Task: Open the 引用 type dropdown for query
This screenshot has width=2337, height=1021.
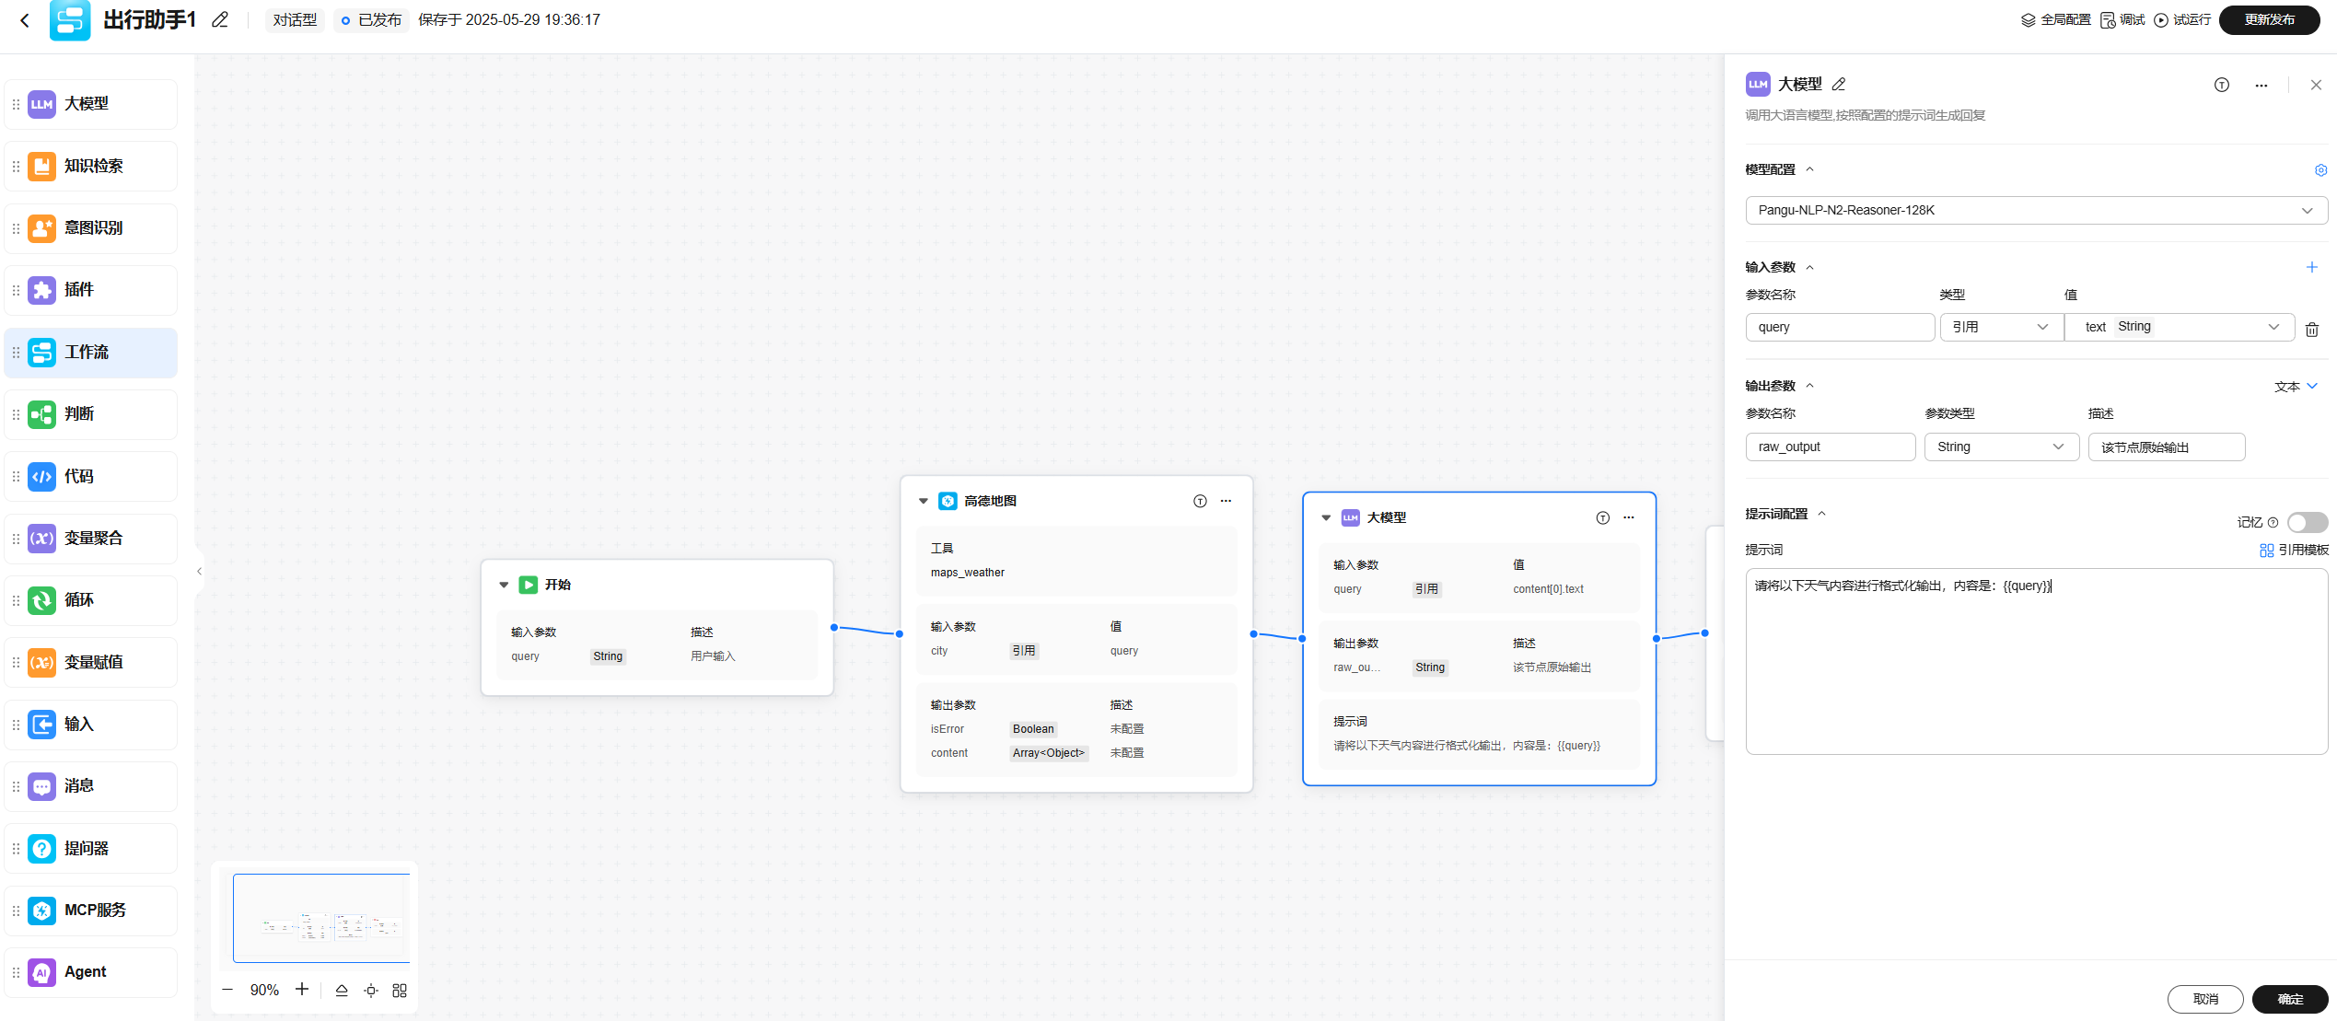Action: tap(2000, 327)
